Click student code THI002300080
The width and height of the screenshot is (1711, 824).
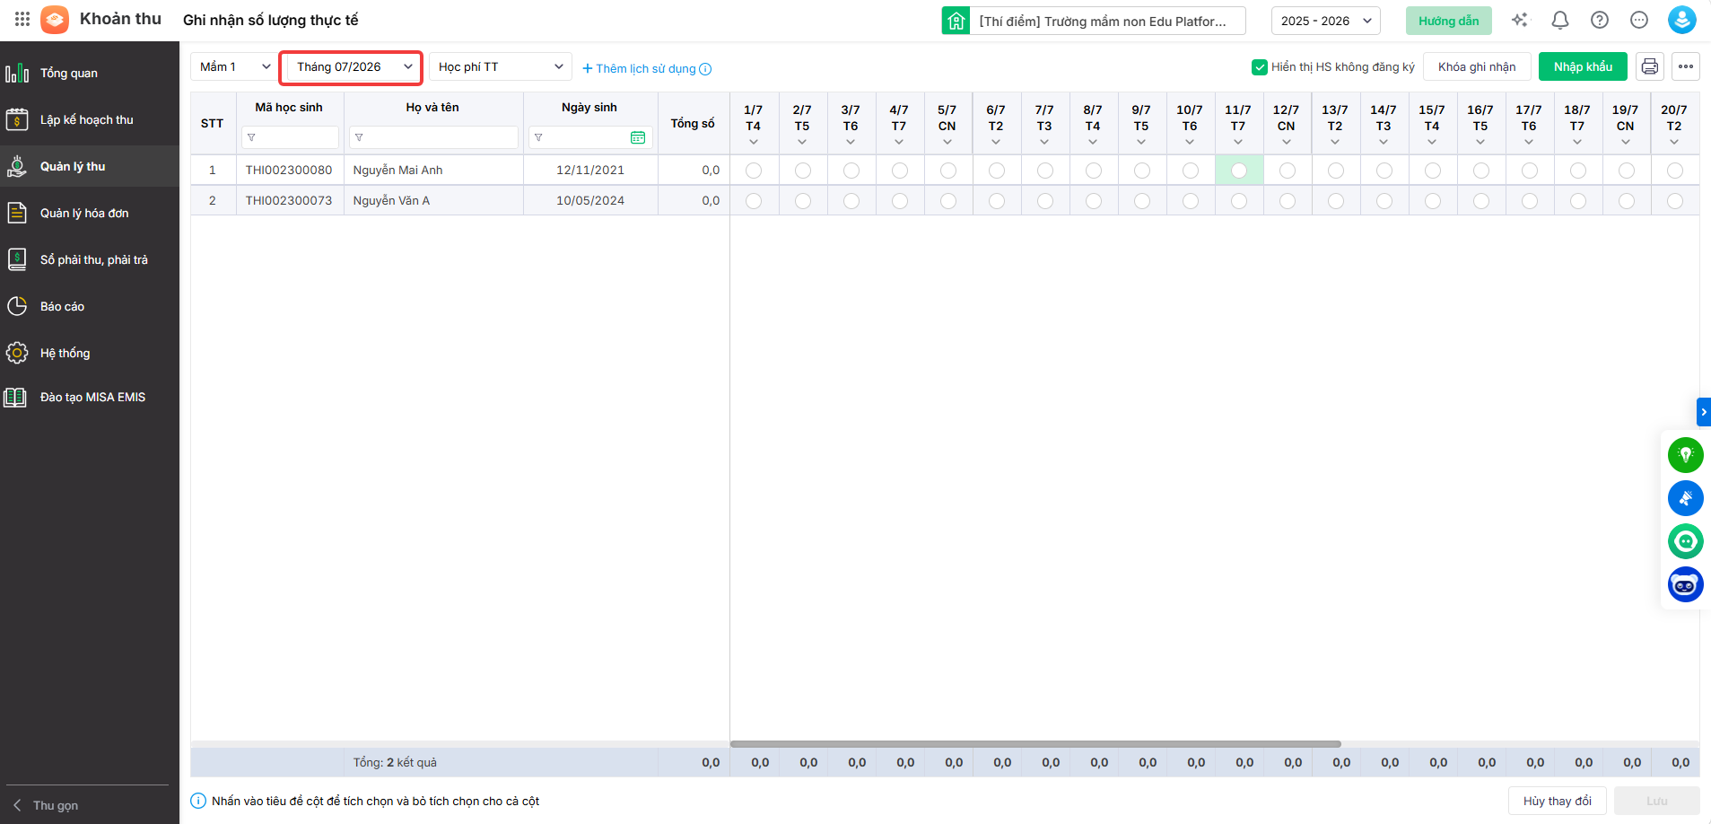(x=289, y=170)
